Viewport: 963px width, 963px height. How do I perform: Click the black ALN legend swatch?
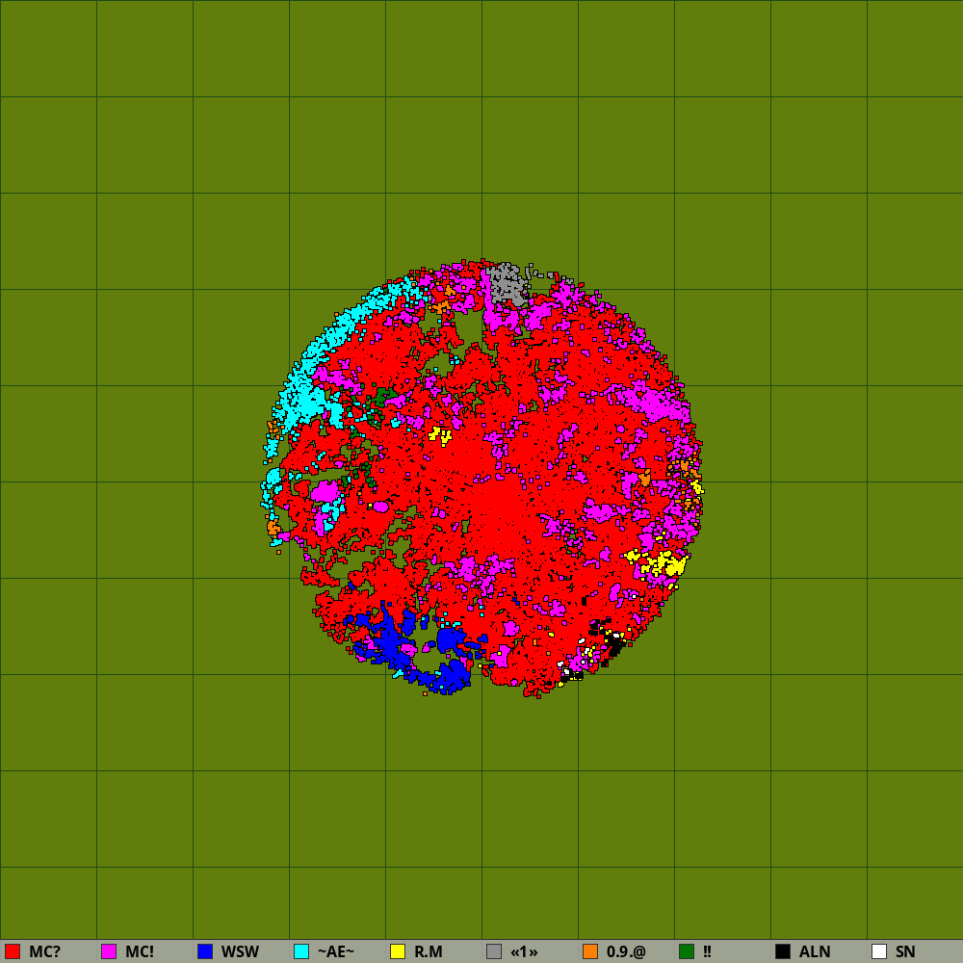click(783, 951)
